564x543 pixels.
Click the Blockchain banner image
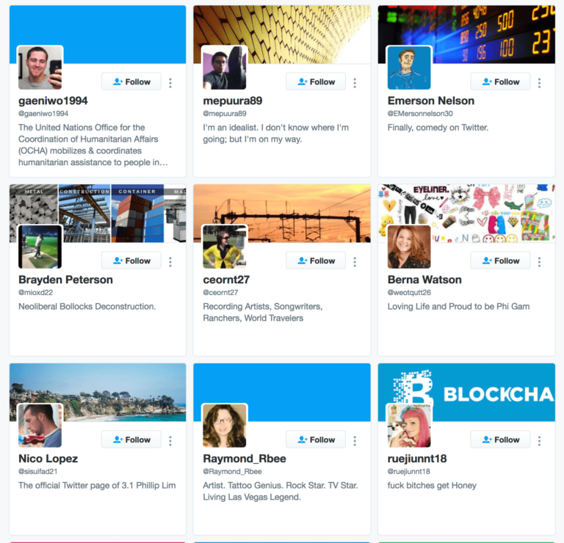click(x=466, y=392)
